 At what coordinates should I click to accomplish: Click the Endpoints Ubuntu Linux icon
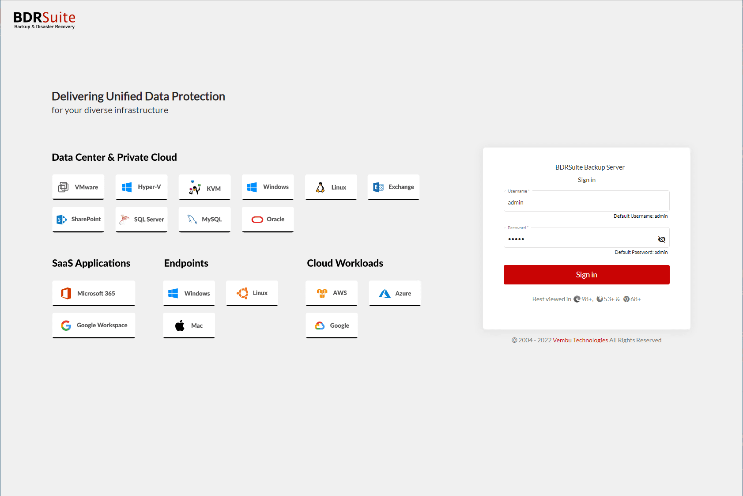pyautogui.click(x=242, y=293)
